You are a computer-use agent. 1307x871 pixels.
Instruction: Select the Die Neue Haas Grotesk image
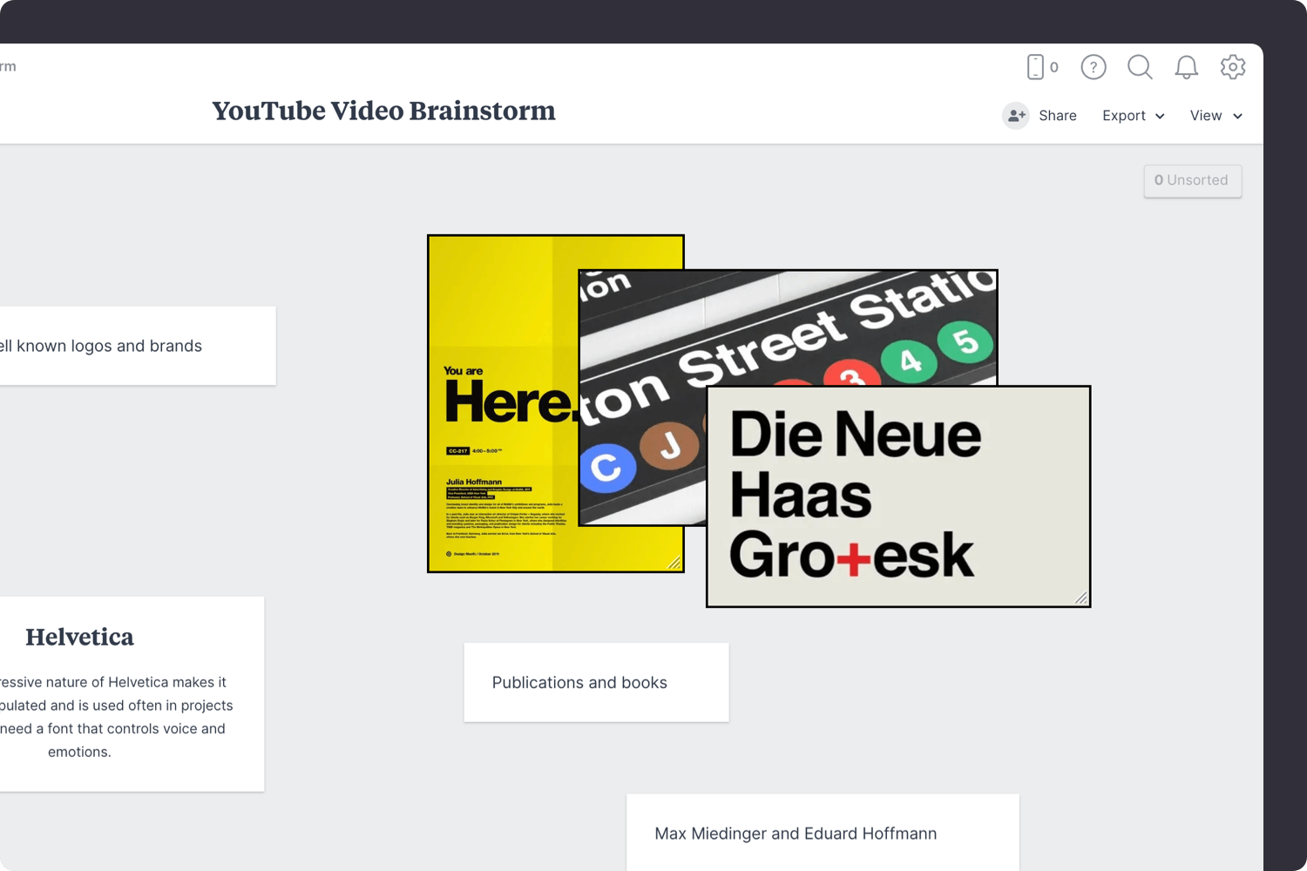(x=897, y=496)
